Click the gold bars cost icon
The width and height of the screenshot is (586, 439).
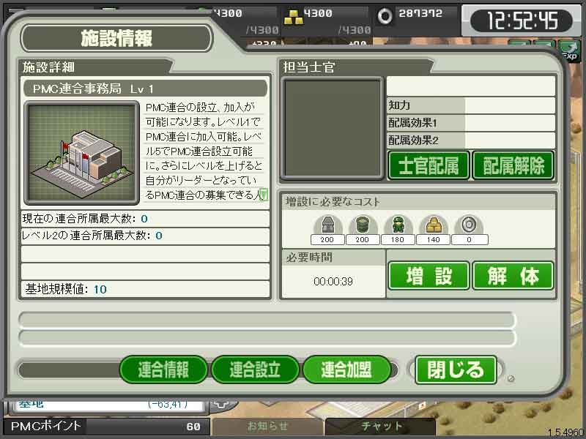coord(433,225)
